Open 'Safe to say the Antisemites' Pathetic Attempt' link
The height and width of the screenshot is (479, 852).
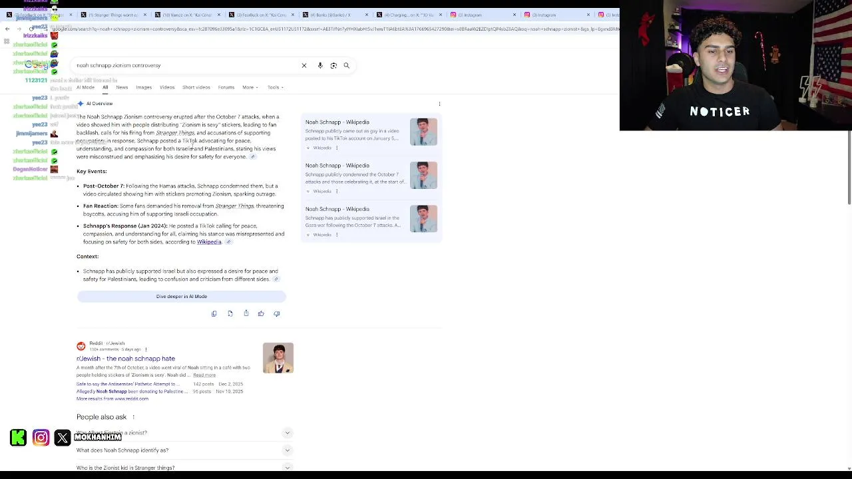[126, 384]
